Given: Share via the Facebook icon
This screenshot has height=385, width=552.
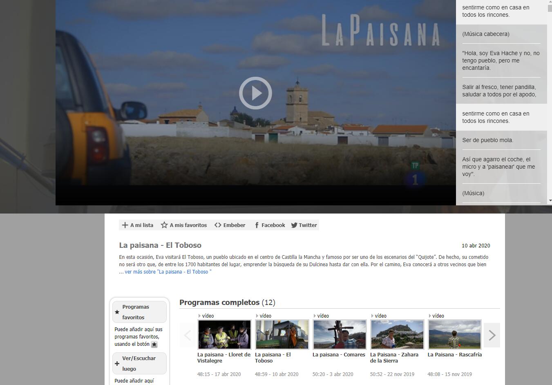Looking at the screenshot, I should point(257,225).
